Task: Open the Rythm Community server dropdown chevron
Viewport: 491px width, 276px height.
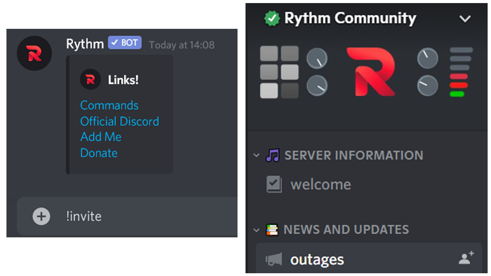Action: point(465,19)
